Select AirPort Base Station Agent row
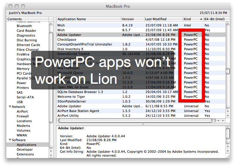 [141, 111]
